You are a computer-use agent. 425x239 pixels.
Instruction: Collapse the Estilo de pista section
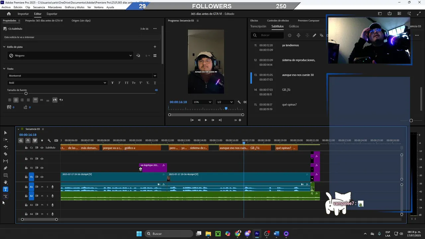coord(4,47)
